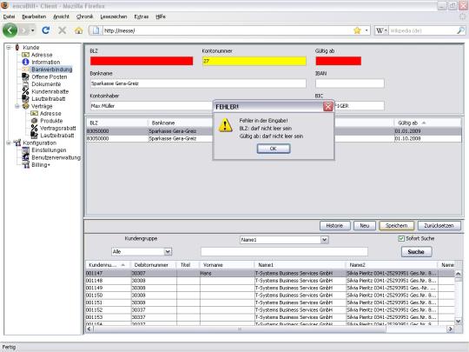
Task: Open the Name1 search field dropdown
Action: pos(325,240)
